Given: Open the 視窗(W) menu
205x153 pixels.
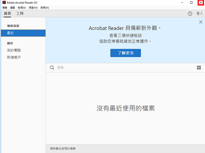Looking at the screenshot, I should (x=33, y=8).
